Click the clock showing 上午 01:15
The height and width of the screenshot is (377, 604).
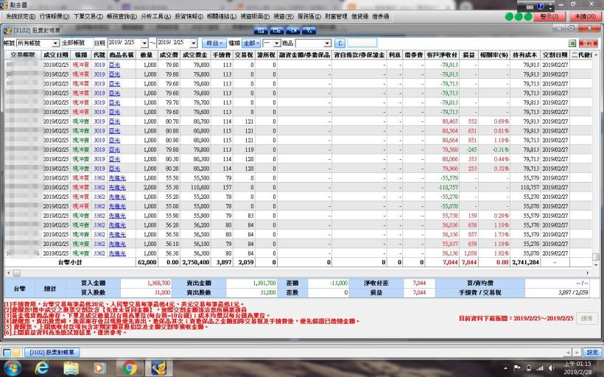point(577,364)
